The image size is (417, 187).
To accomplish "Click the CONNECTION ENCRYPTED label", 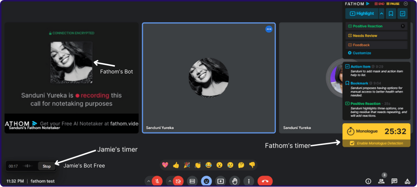I will point(71,33).
